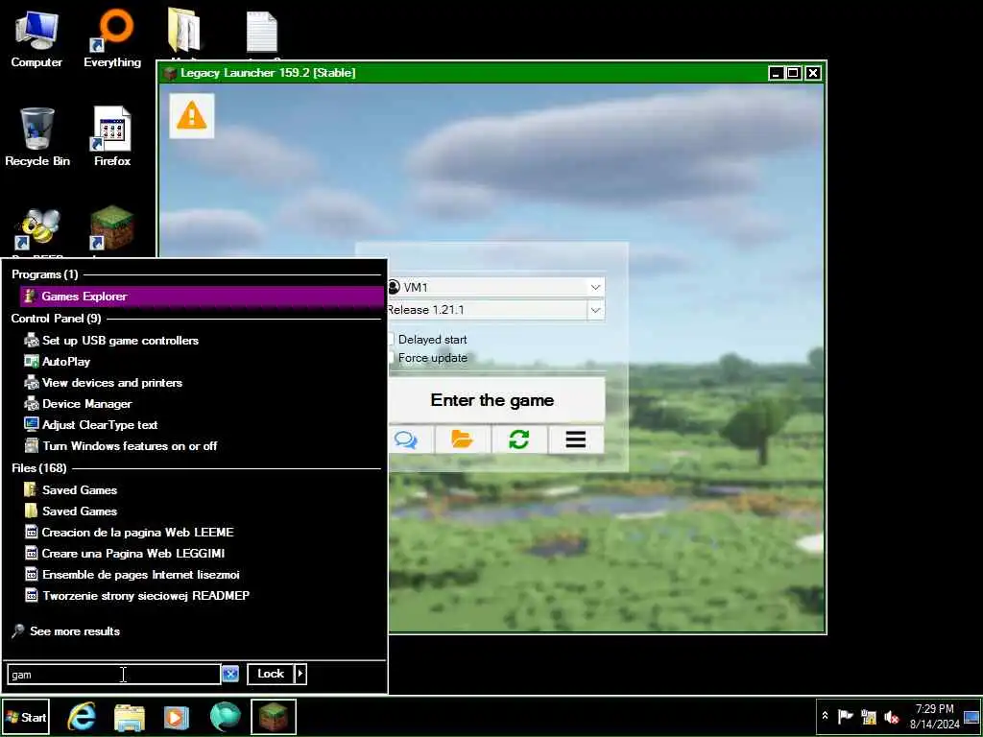The width and height of the screenshot is (983, 737).
Task: Click the warning triangle icon in Legacy Launcher
Action: coord(192,116)
